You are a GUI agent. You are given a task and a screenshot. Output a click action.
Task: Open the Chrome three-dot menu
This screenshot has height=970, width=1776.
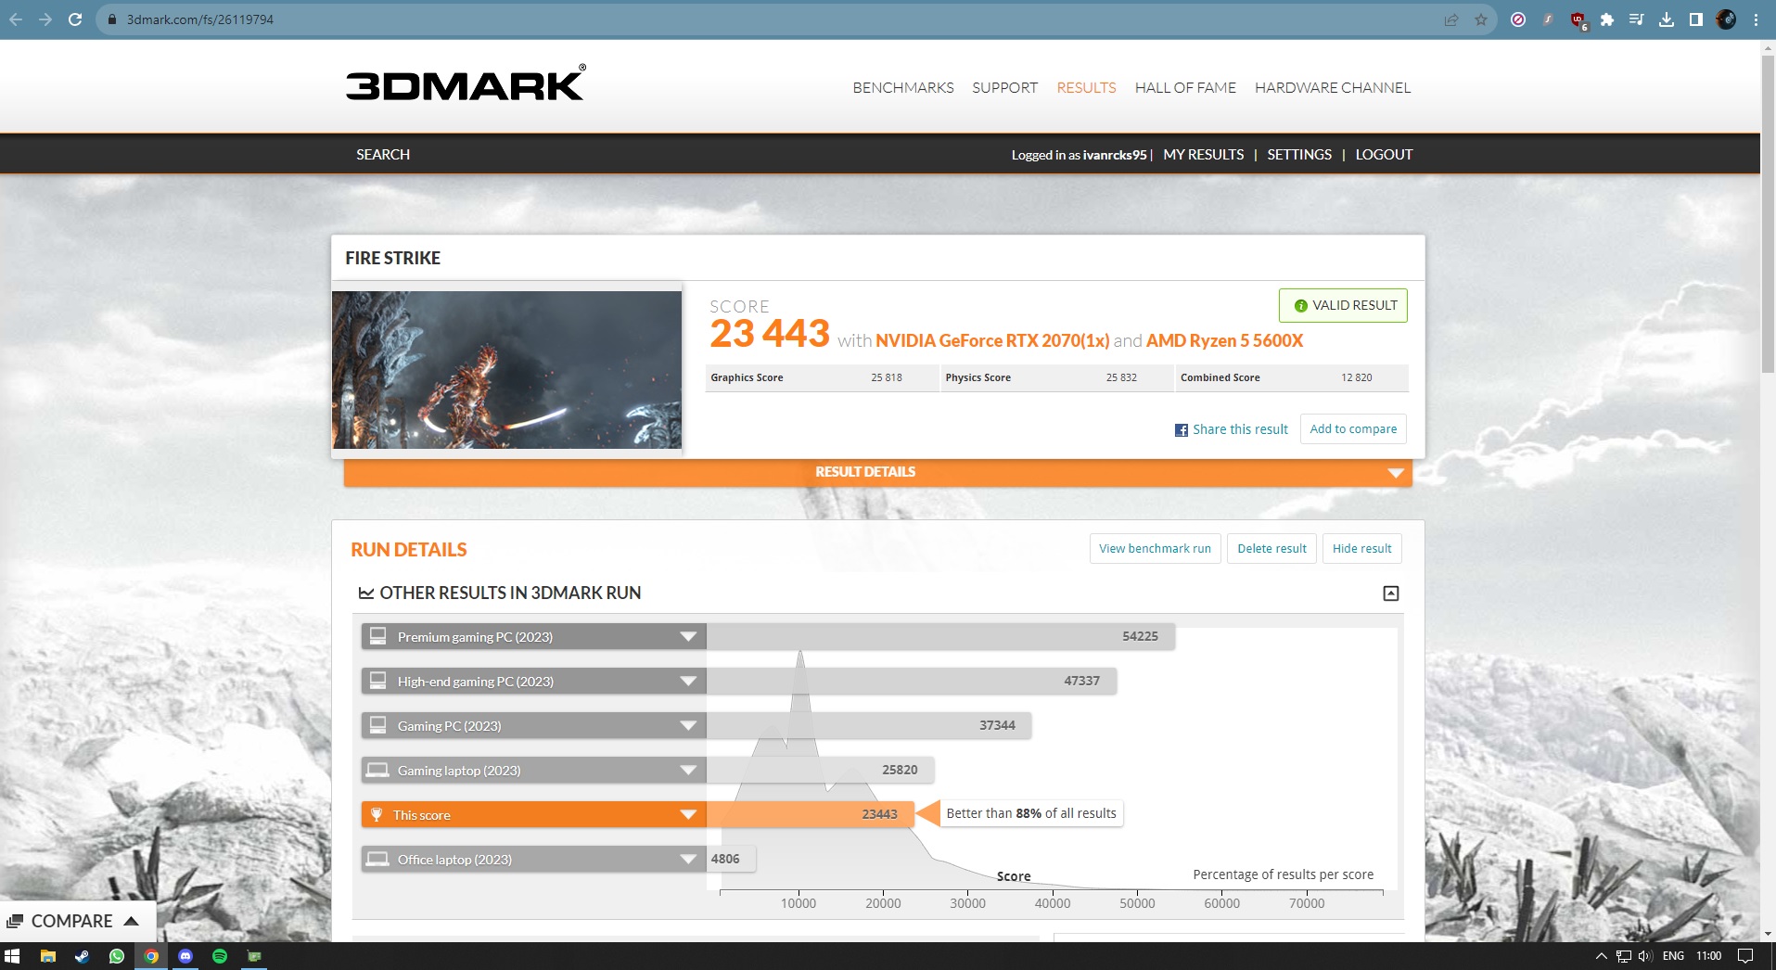pyautogui.click(x=1756, y=19)
